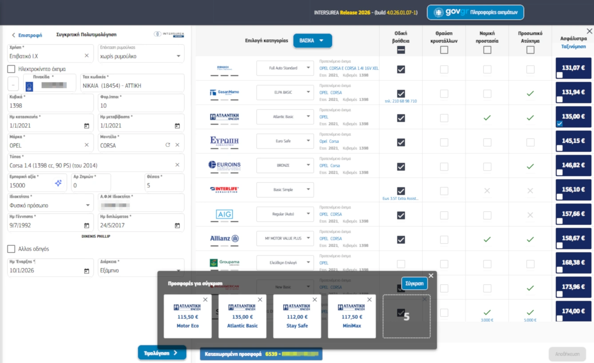Toggle the Θραύση κρυστάλλων header checkbox
Screen dimensions: 594x363
click(444, 50)
